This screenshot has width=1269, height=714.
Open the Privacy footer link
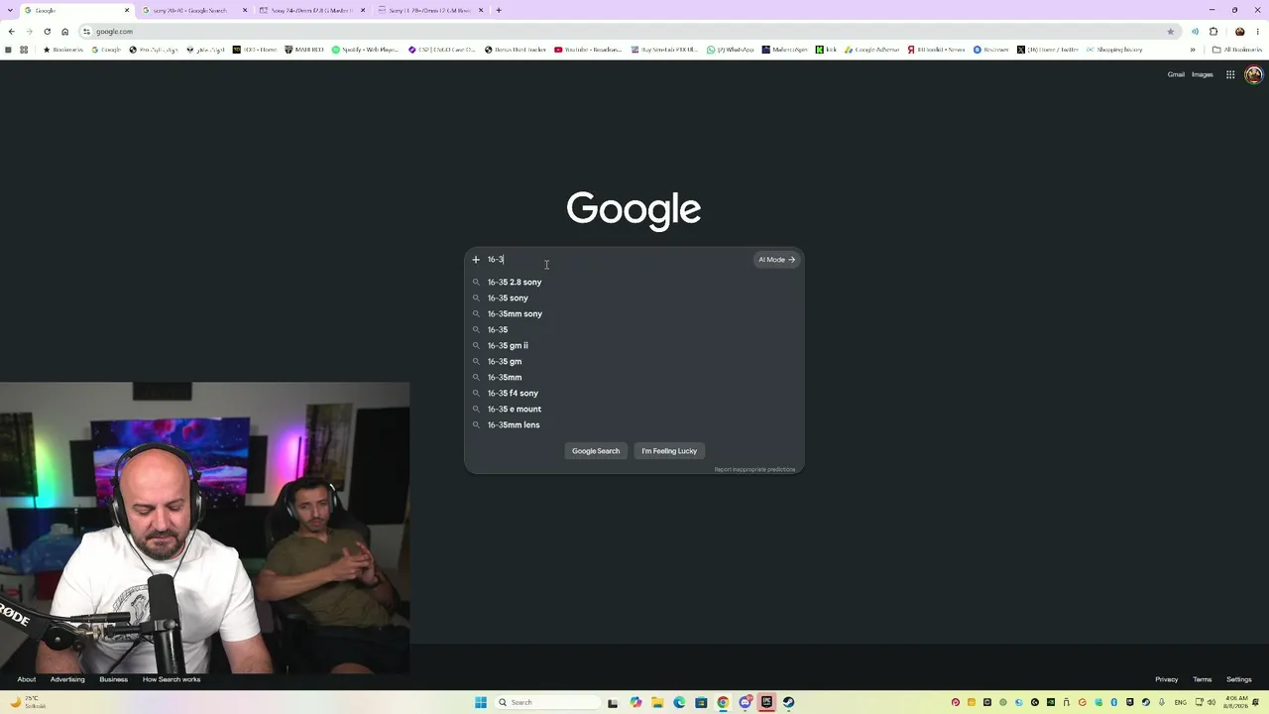[1167, 679]
